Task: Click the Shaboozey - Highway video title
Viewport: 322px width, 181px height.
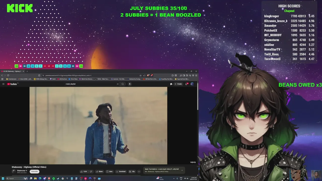Action: [29, 167]
